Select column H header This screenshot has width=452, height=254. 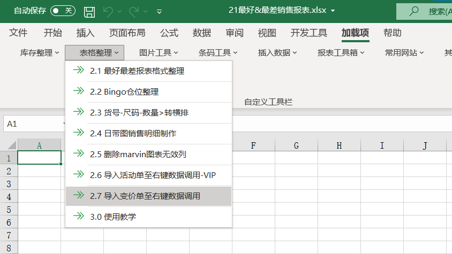coord(340,145)
